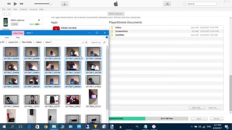Click the iTunes play button
The height and width of the screenshot is (130, 232).
[15, 4]
